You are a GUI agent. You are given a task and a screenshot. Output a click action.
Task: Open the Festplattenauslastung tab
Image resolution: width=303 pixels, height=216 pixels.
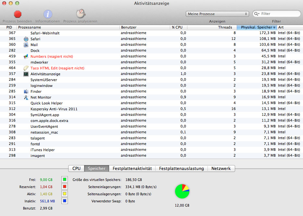[182, 168]
